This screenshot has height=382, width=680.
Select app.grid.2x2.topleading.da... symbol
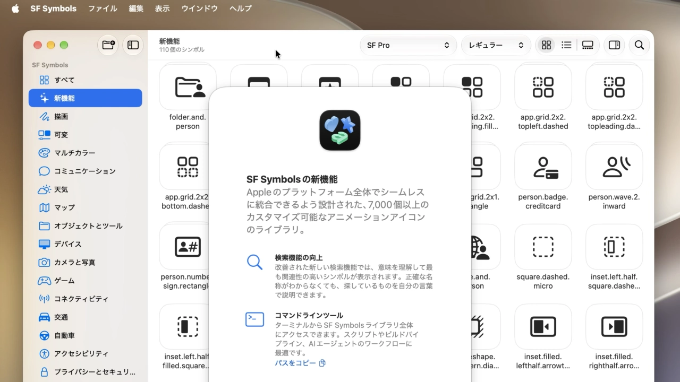point(614,87)
